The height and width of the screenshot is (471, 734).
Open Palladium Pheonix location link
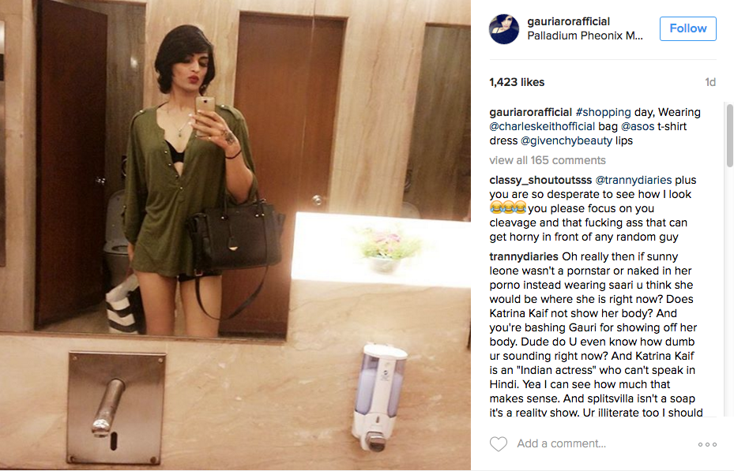pos(585,36)
